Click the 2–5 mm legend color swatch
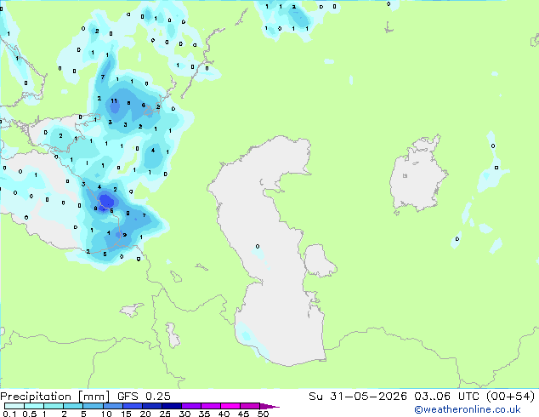The image size is (539, 417). pyautogui.click(x=73, y=406)
